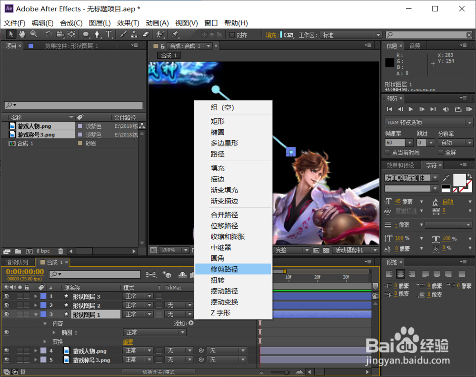The height and width of the screenshot is (377, 476).
Task: Enable the 对齐 snapping checkbox
Action: coord(232,35)
